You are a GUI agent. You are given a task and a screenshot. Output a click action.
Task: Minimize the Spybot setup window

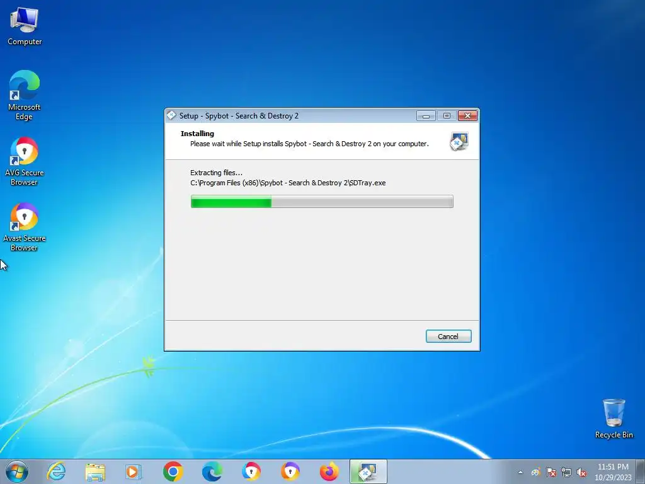tap(426, 116)
